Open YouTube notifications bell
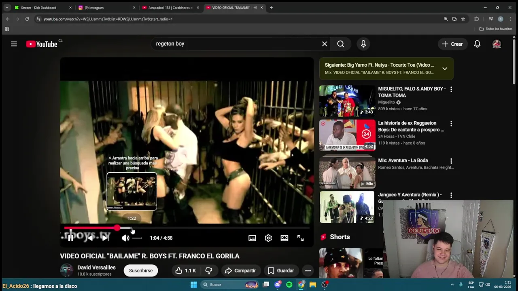 coord(477,44)
